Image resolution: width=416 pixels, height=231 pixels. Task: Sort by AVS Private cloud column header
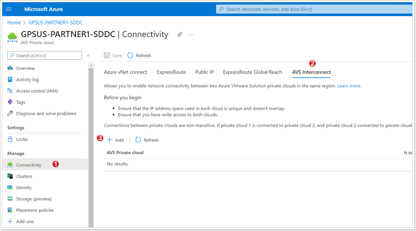(x=125, y=153)
